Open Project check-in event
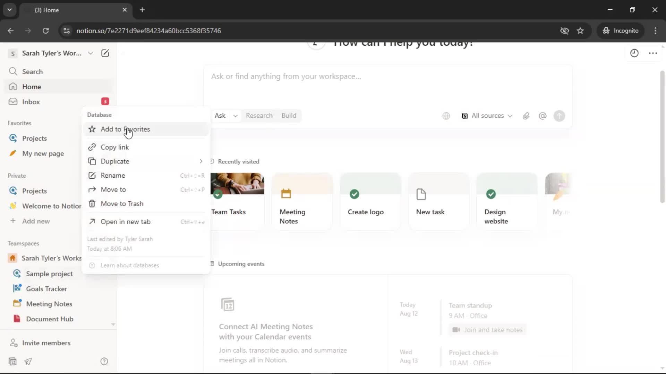The image size is (666, 374). [x=473, y=353]
